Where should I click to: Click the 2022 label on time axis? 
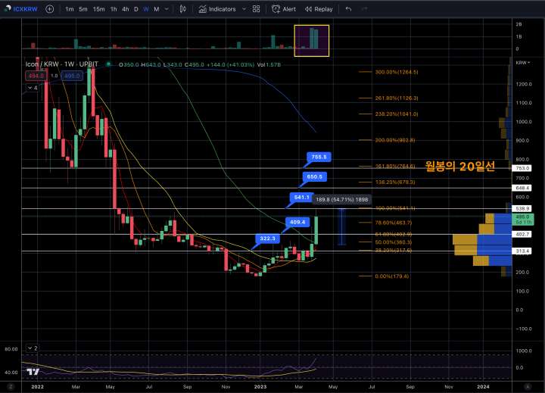38,387
